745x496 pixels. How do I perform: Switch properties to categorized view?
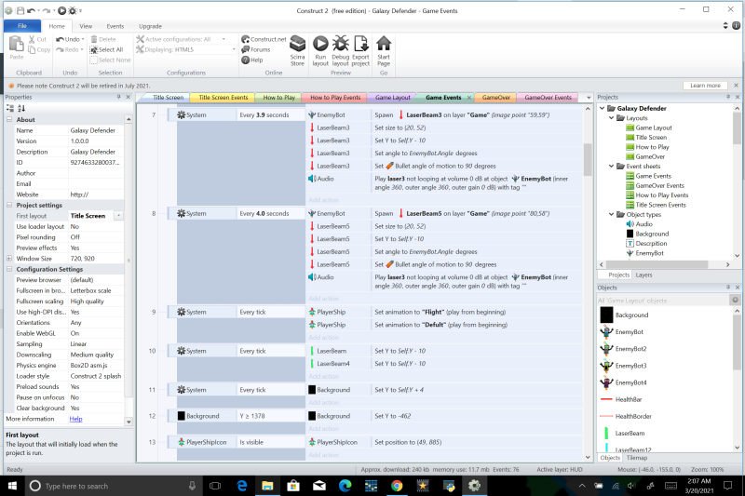tap(10, 108)
